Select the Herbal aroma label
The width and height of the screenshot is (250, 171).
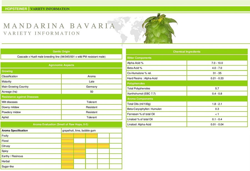(6, 161)
